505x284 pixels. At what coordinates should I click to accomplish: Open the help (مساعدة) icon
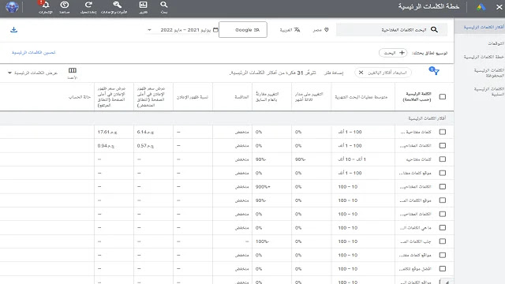(65, 5)
